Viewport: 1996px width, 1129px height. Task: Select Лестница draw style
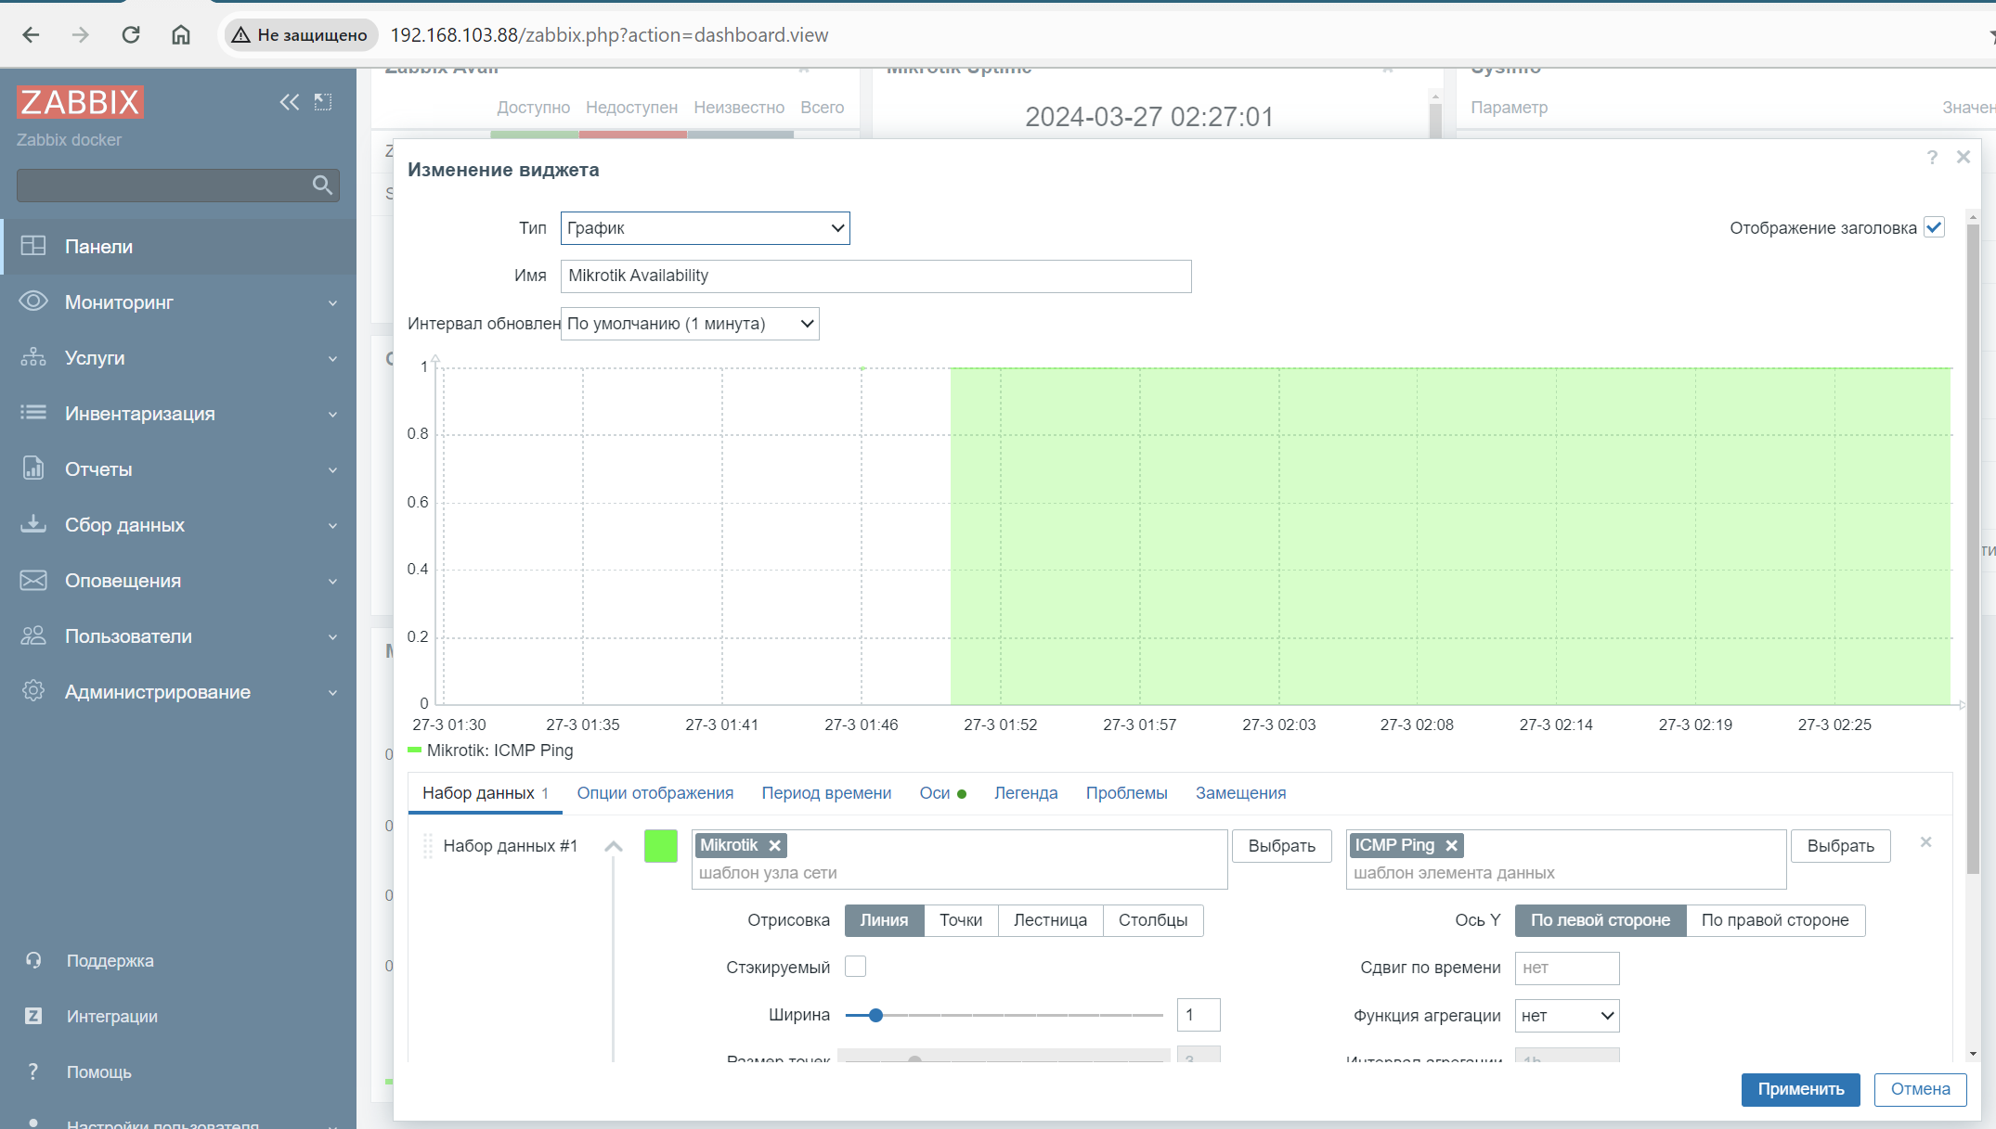(x=1050, y=920)
